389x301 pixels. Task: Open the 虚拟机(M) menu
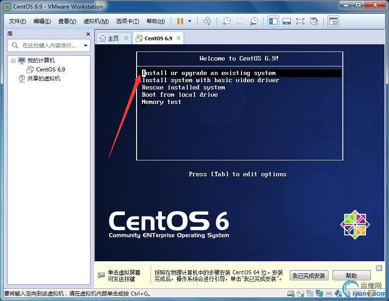(x=96, y=21)
